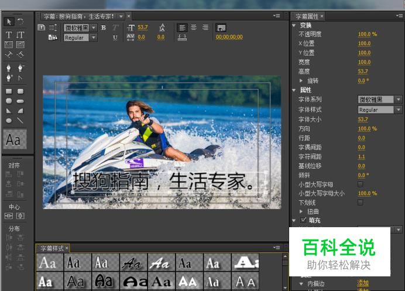Click New Title Based on Current icon
The image size is (405, 291).
click(x=42, y=27)
